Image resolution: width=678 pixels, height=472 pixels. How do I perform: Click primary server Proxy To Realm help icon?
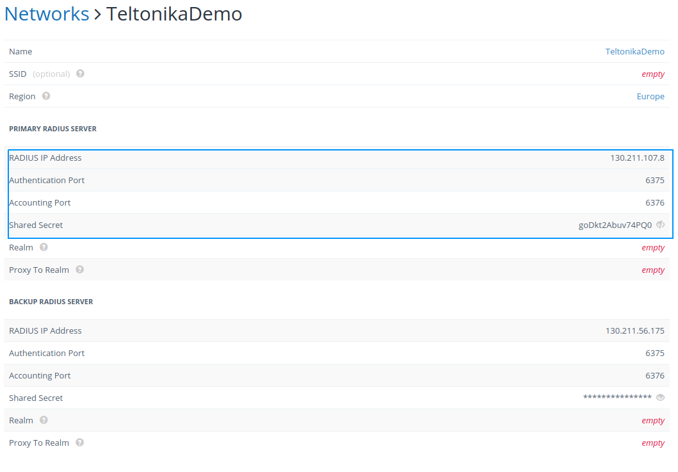(79, 270)
